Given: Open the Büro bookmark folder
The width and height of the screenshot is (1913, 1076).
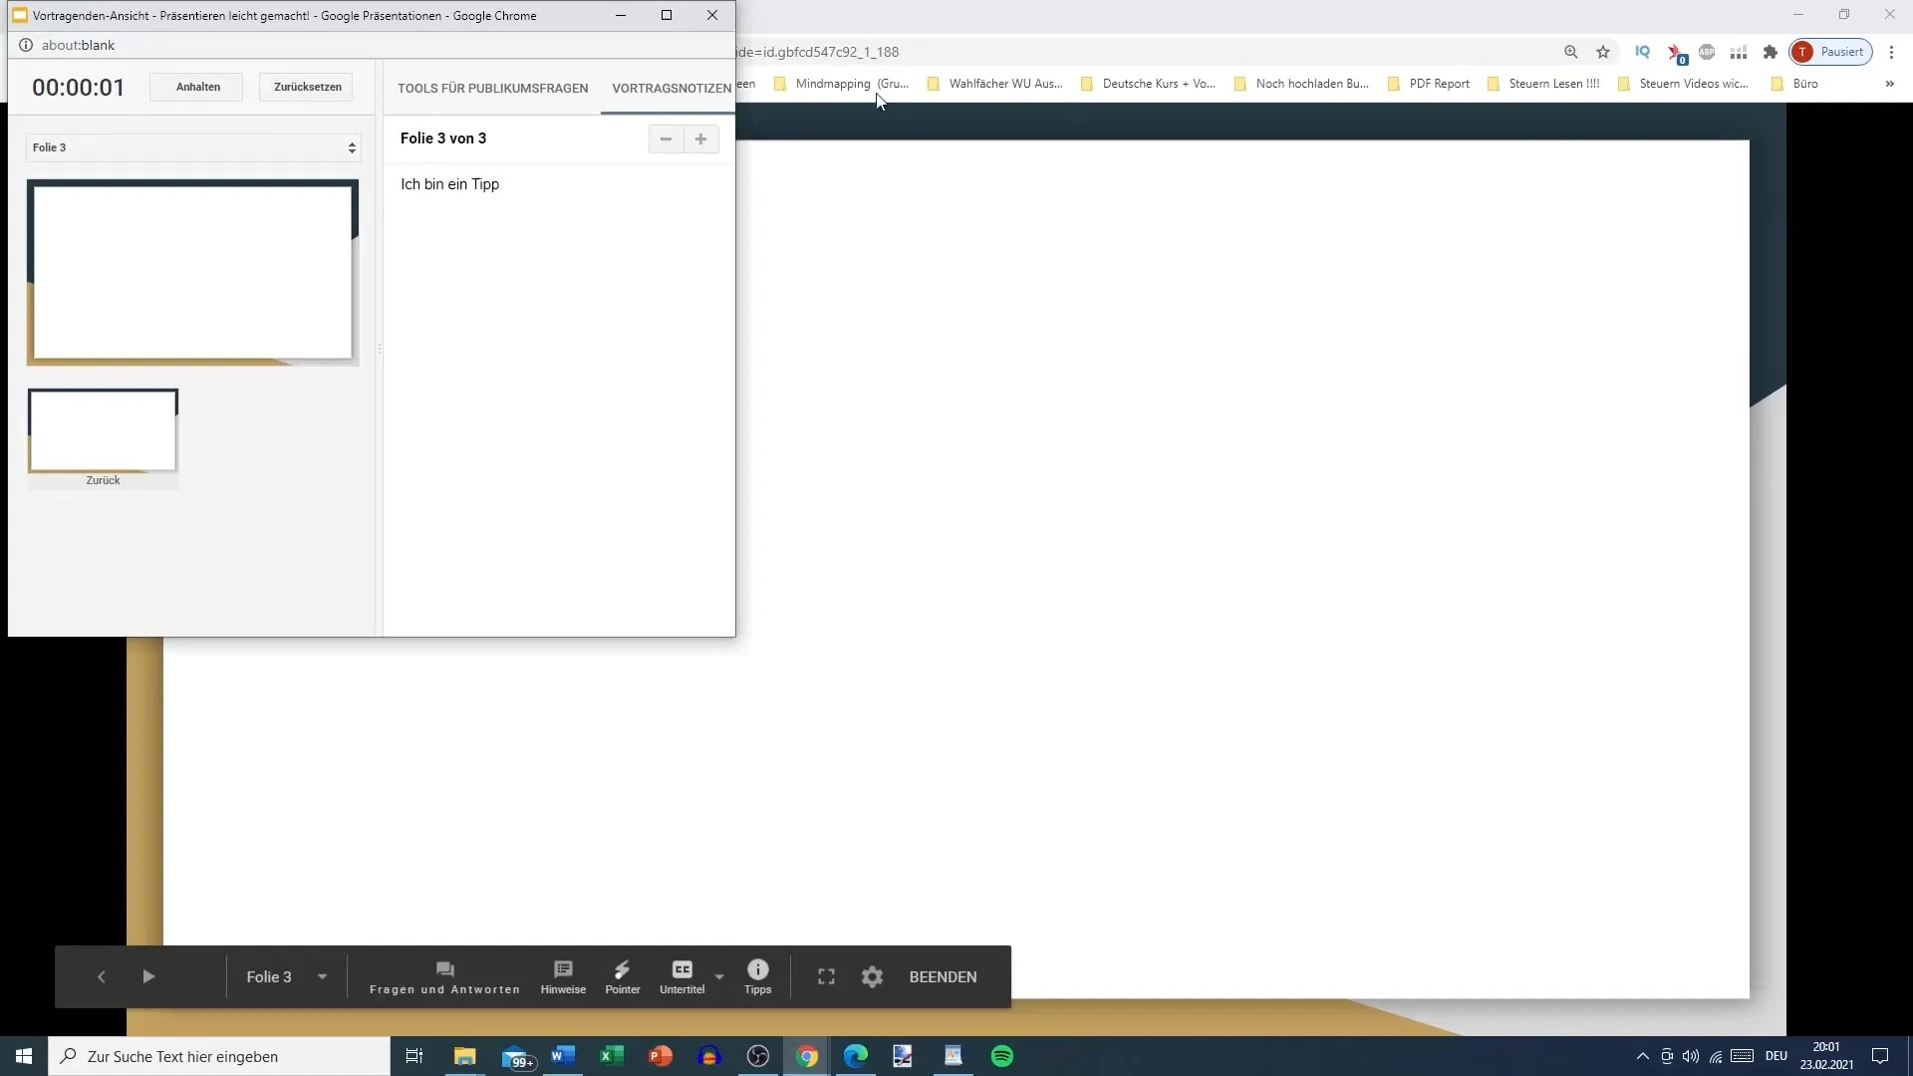Looking at the screenshot, I should coord(1794,84).
